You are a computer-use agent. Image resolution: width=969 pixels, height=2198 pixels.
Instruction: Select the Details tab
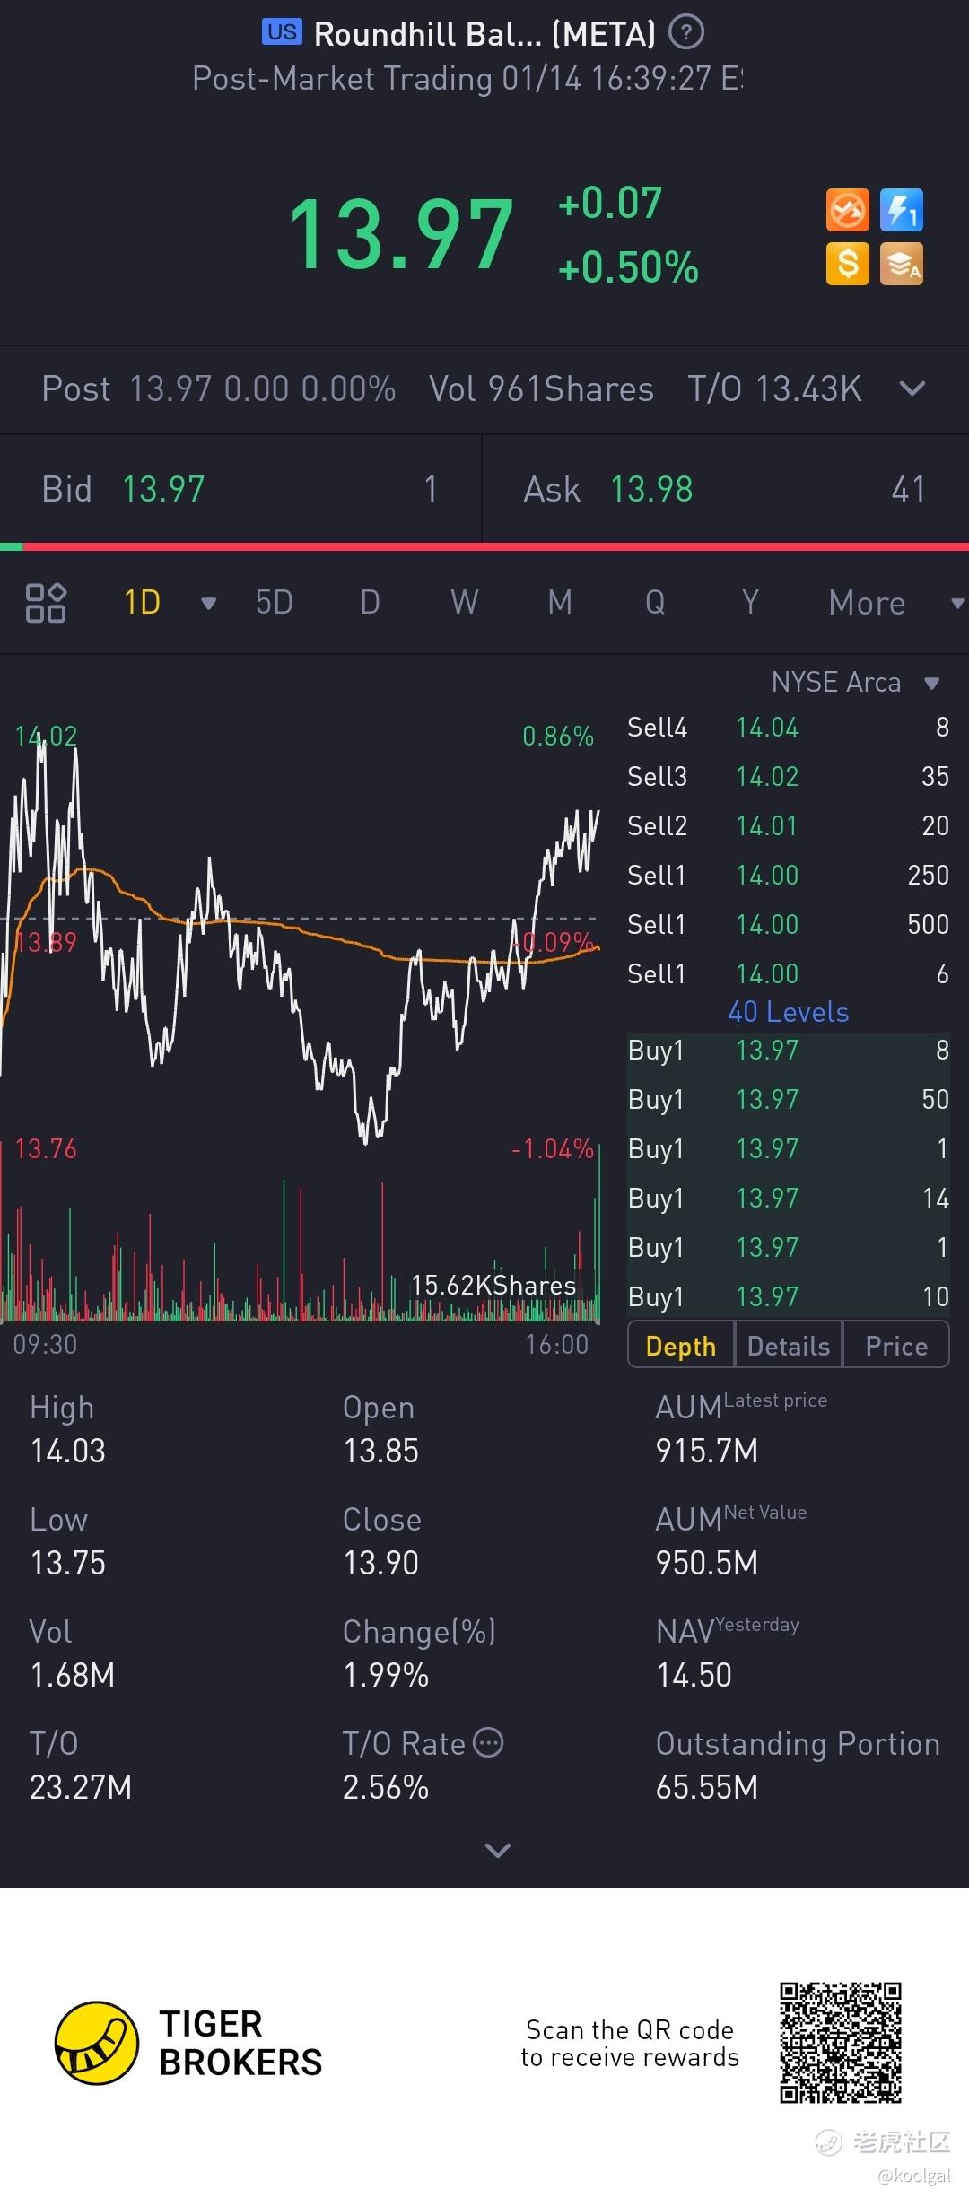(789, 1345)
